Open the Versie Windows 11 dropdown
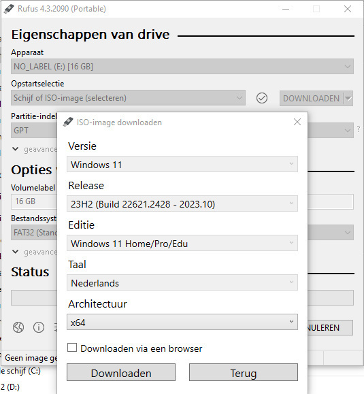 click(x=182, y=164)
